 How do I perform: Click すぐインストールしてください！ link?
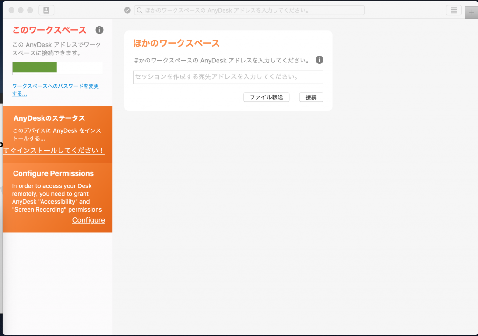[x=54, y=151]
